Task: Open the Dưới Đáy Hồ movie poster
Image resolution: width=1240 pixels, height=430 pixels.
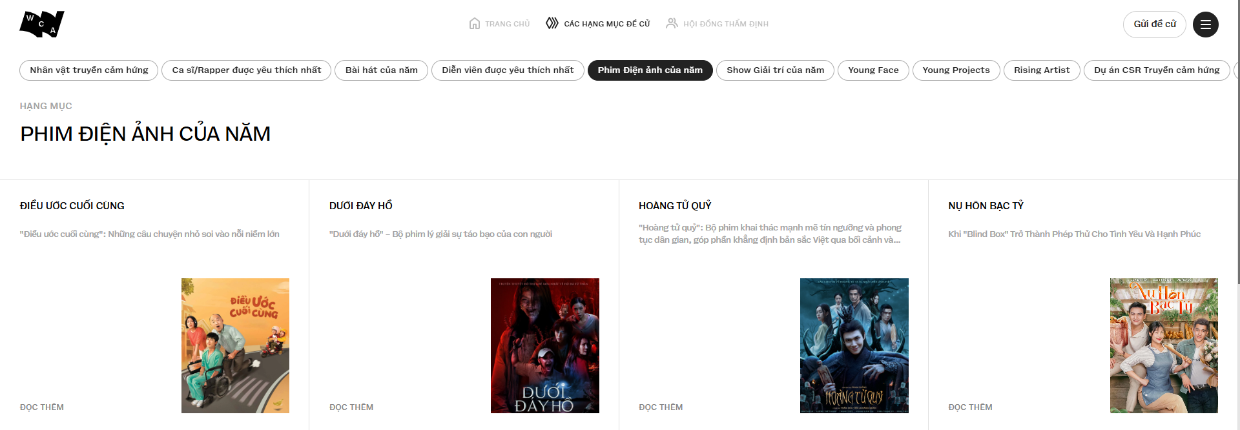Action: point(544,345)
